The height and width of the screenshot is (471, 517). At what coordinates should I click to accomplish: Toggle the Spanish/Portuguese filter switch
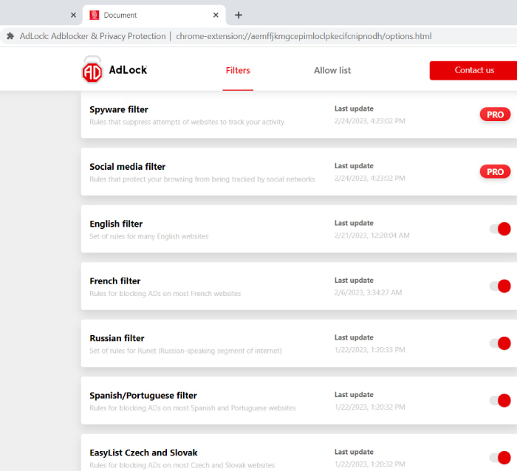[500, 400]
